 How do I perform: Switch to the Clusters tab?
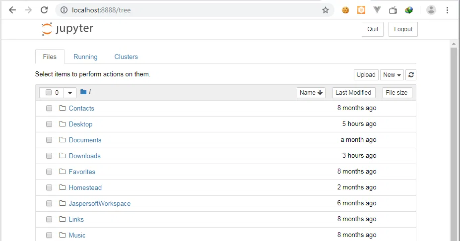click(126, 57)
